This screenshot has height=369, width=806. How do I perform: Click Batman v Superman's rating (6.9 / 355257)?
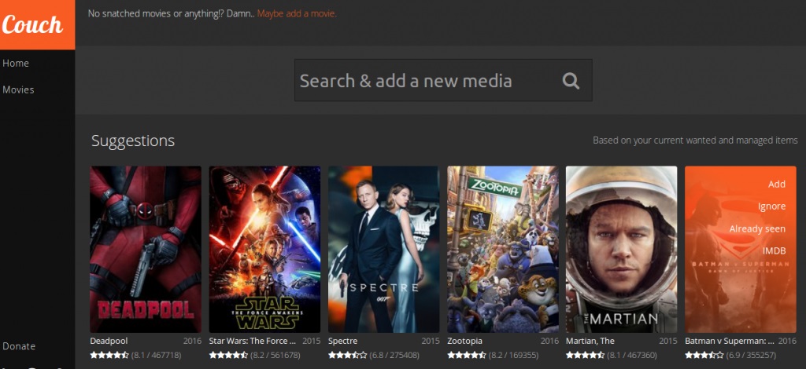click(751, 355)
